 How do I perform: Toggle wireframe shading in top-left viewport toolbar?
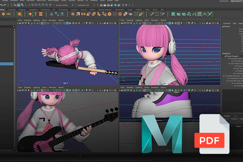pyautogui.click(x=64, y=23)
